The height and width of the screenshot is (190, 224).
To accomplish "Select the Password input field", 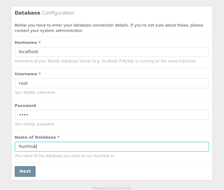I will 112,115.
